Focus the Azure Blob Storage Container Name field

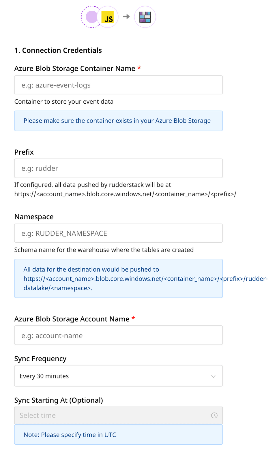coord(119,85)
